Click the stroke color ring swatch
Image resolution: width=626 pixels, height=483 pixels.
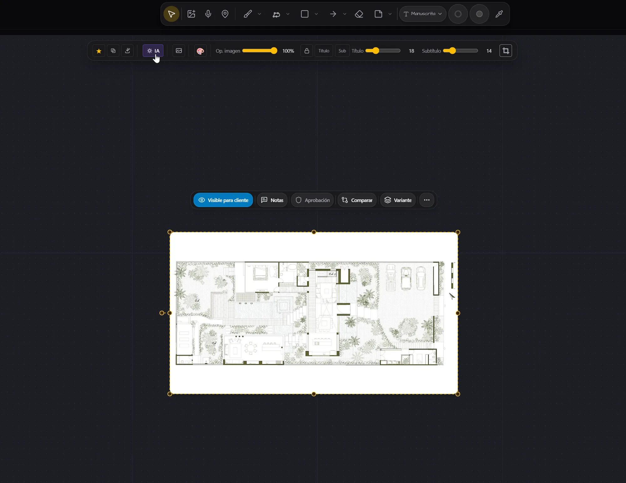click(x=458, y=14)
